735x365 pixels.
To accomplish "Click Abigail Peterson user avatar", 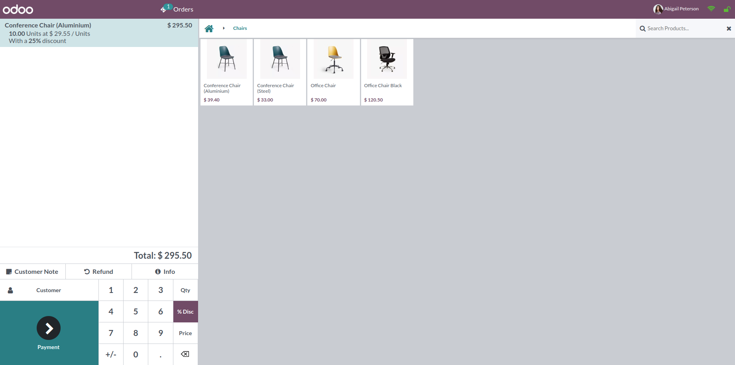I will pos(658,9).
